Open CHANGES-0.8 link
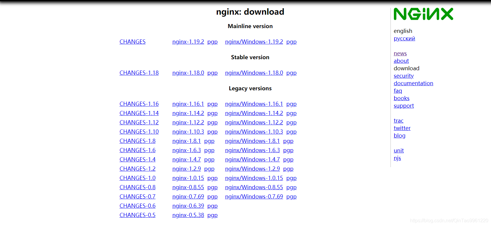 (x=138, y=187)
